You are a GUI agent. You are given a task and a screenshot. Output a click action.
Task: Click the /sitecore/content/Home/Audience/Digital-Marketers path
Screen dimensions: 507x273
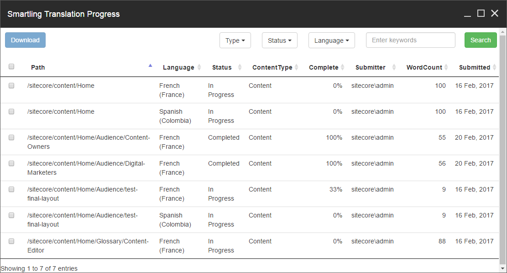coord(86,168)
